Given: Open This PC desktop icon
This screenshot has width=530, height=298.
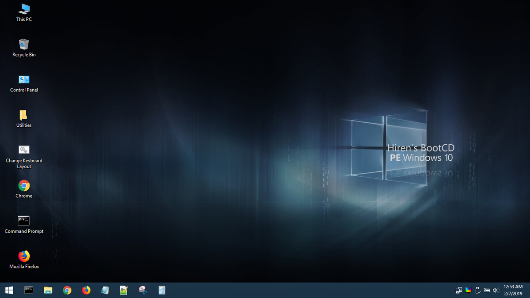Looking at the screenshot, I should (x=24, y=12).
